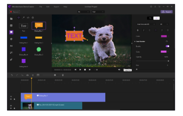Select the orange Dialog Box 1 preset
The height and width of the screenshot is (116, 183).
[39, 26]
